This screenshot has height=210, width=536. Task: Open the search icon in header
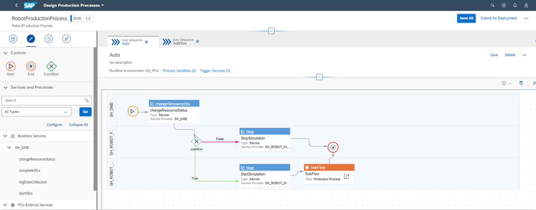tap(492, 6)
